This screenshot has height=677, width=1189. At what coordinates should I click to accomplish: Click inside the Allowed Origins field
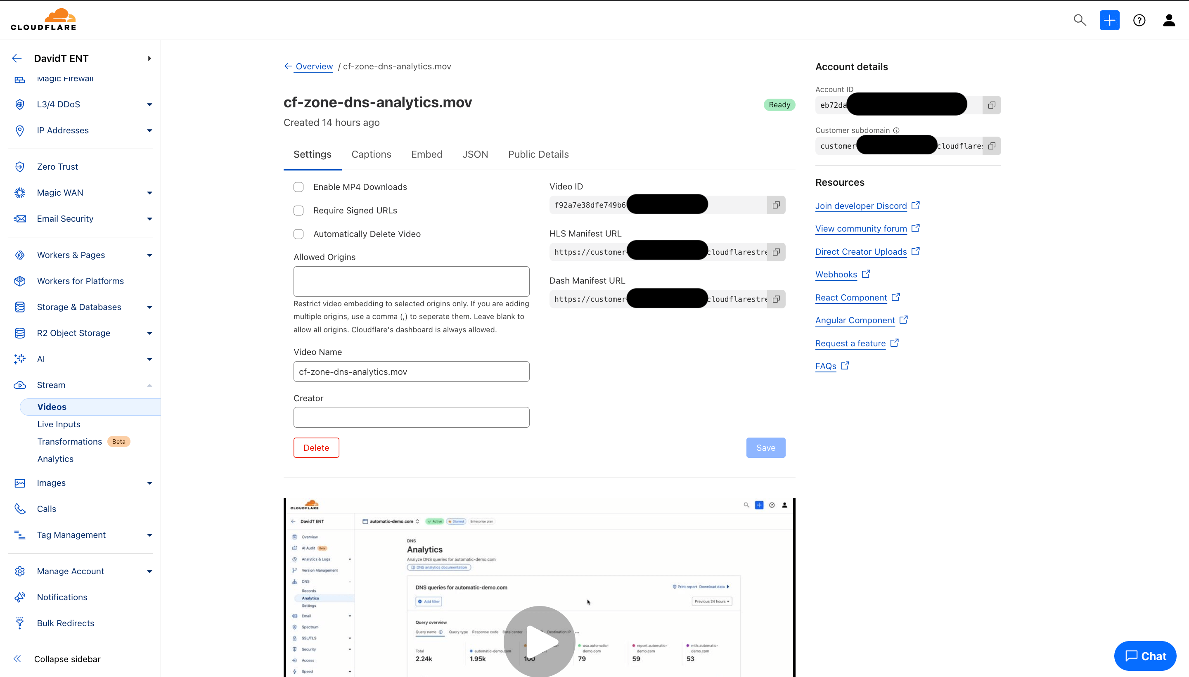(x=411, y=281)
